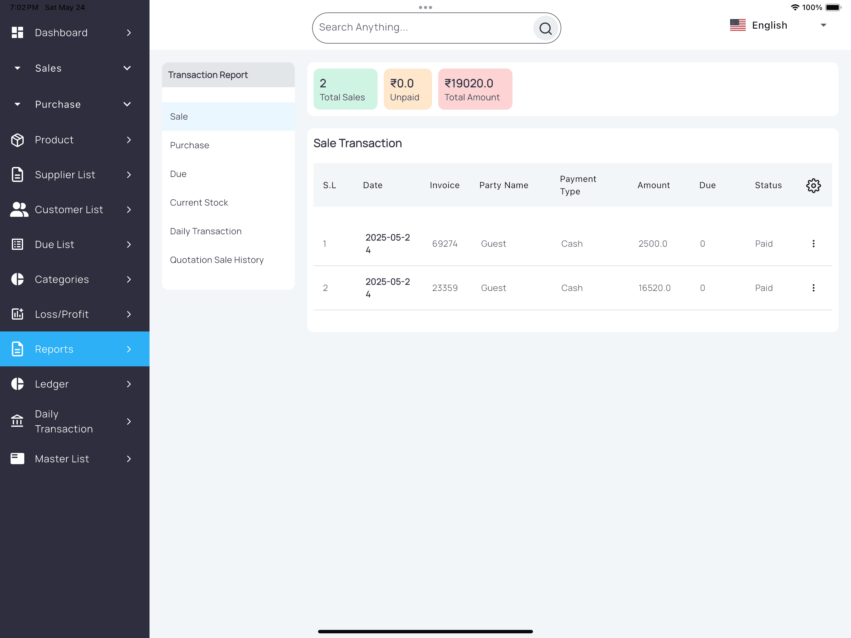Screen dimensions: 851x638
Task: Open options menu for invoice 69274
Action: (x=813, y=244)
